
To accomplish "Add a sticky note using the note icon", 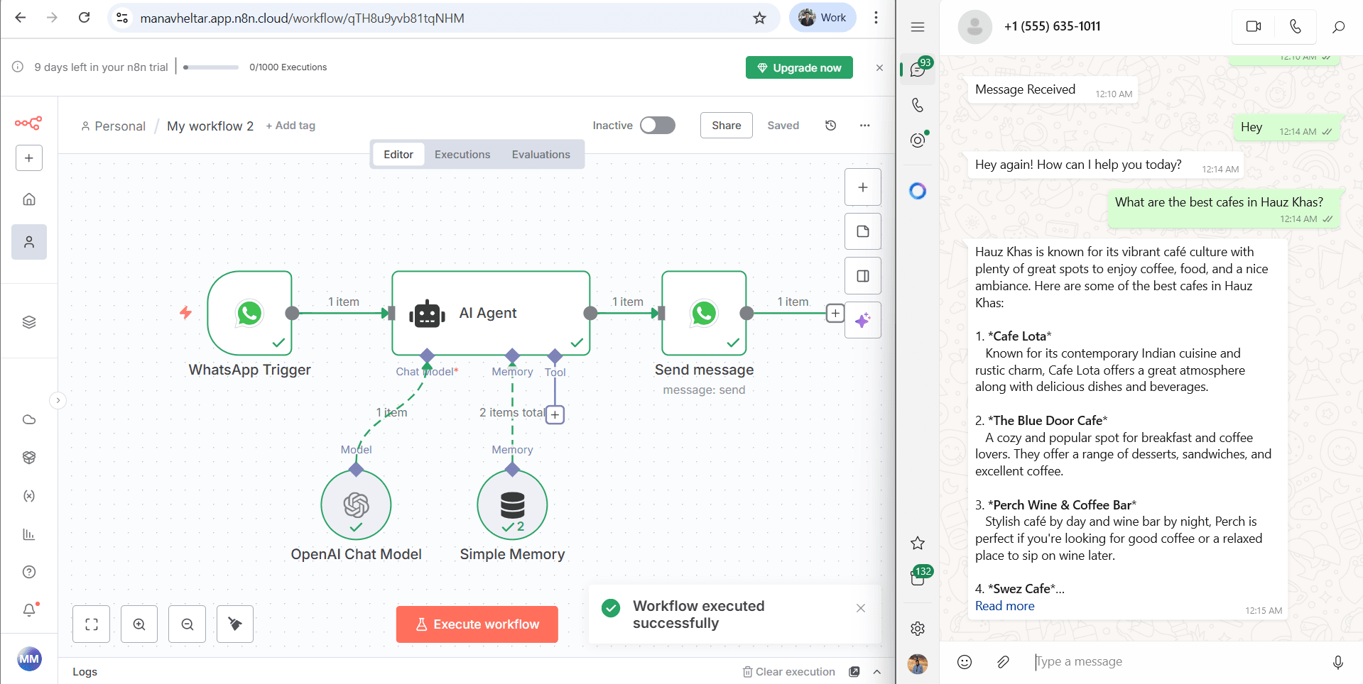I will (862, 231).
